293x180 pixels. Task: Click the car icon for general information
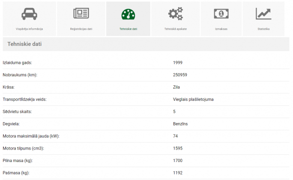[x=30, y=14]
